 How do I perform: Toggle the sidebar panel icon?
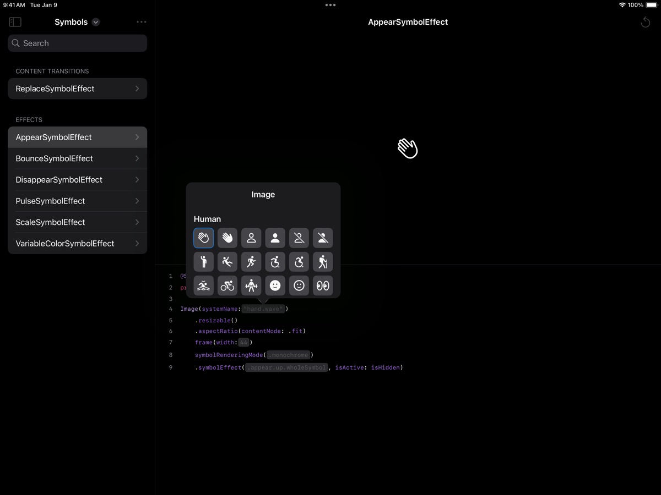[15, 22]
